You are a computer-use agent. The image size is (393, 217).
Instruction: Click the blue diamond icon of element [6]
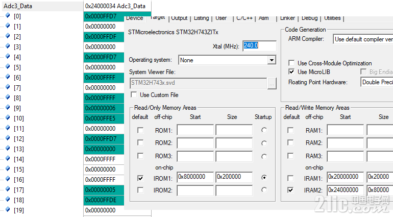8,77
